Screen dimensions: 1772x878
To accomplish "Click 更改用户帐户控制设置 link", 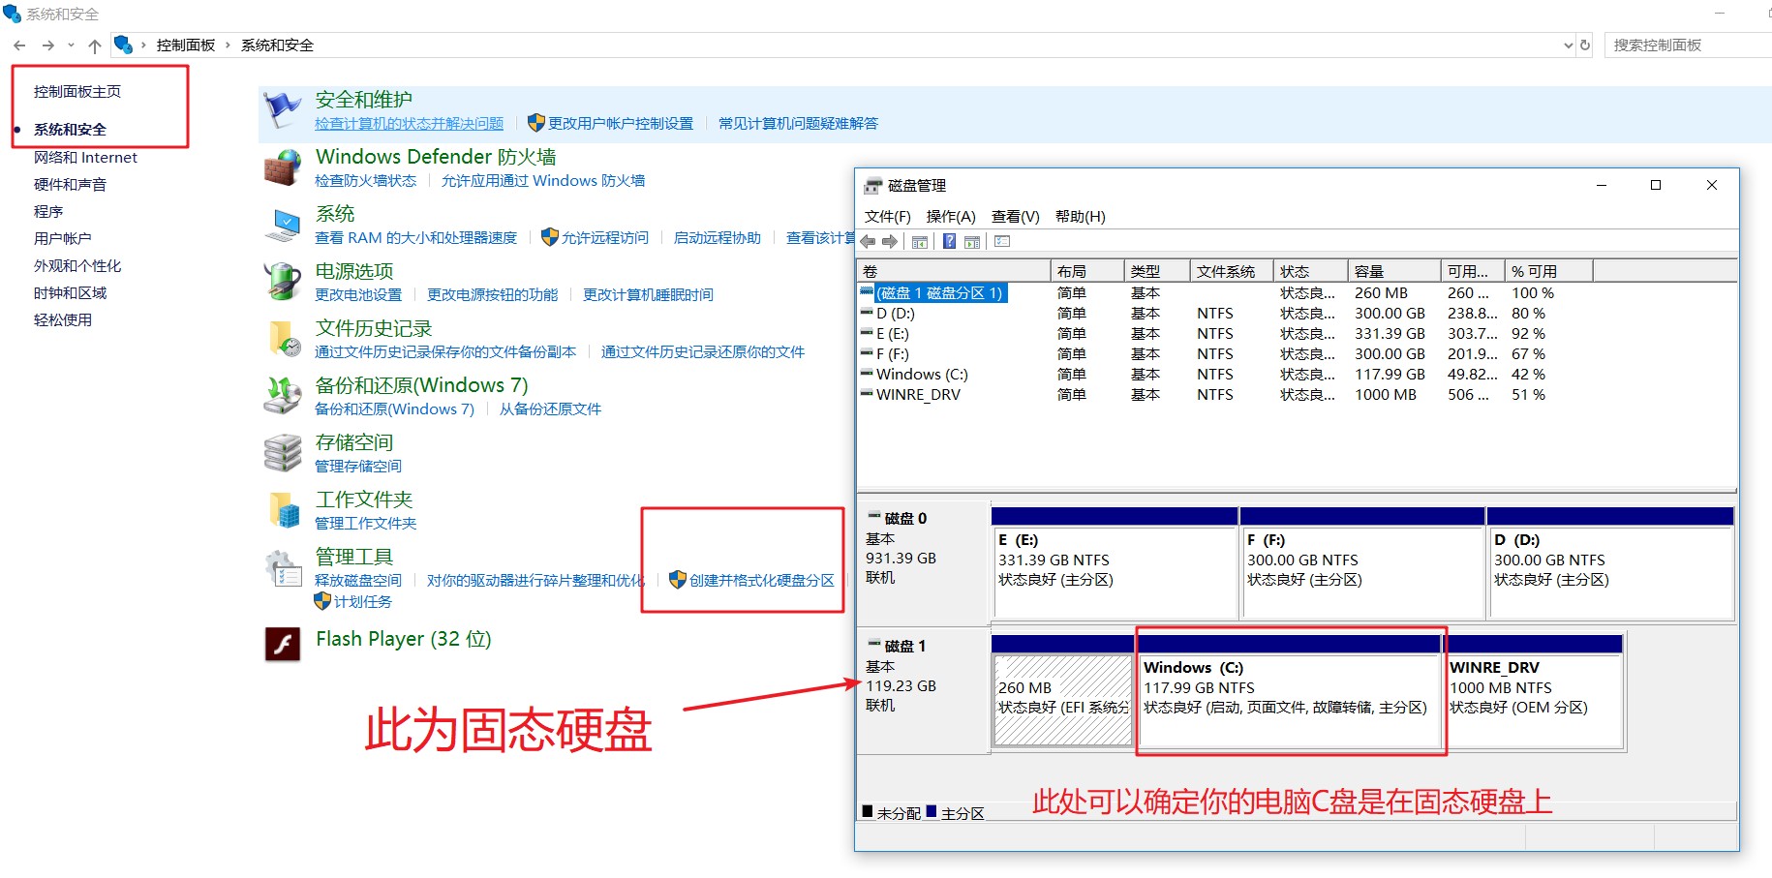I will click(621, 123).
